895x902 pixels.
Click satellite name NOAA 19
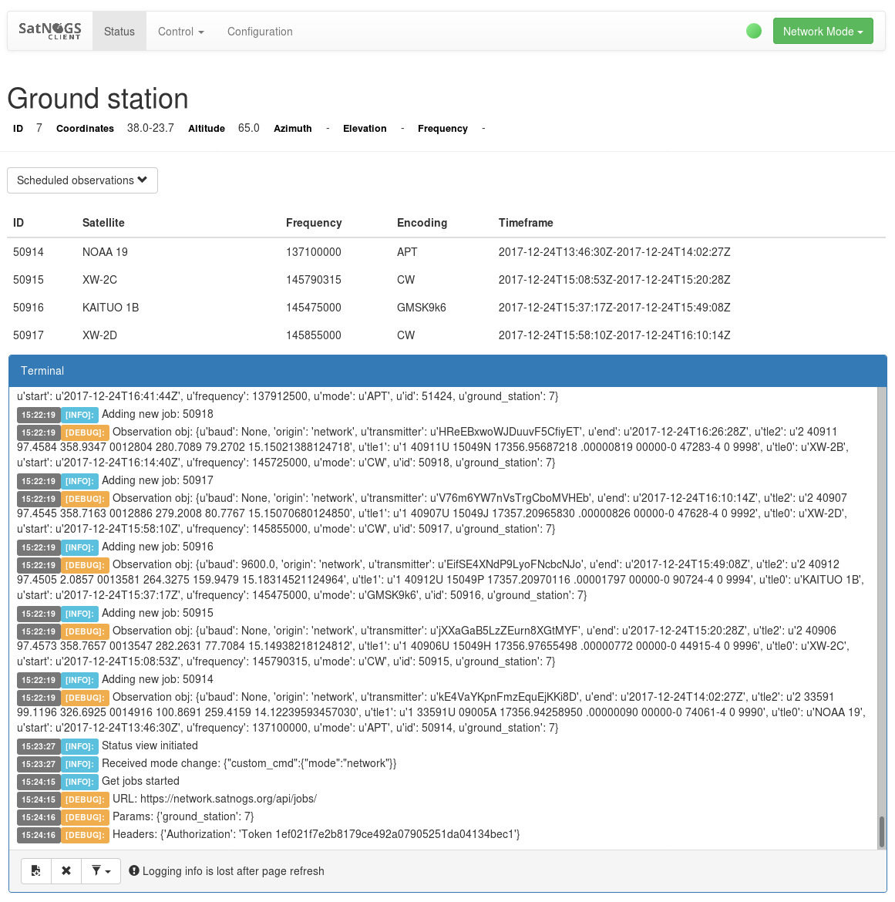click(105, 252)
